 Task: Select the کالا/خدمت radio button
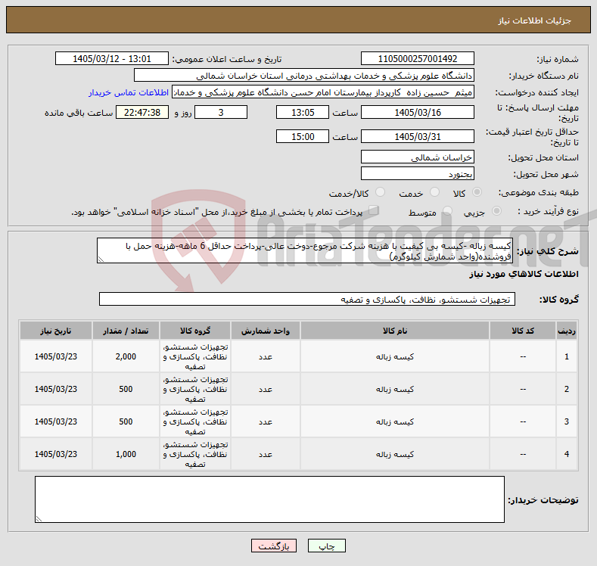tap(380, 192)
